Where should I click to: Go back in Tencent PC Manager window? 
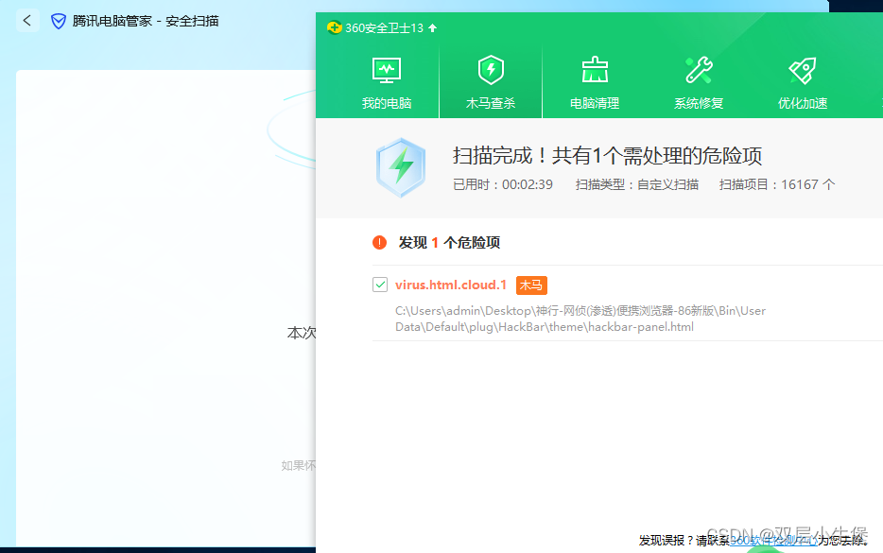coord(27,21)
